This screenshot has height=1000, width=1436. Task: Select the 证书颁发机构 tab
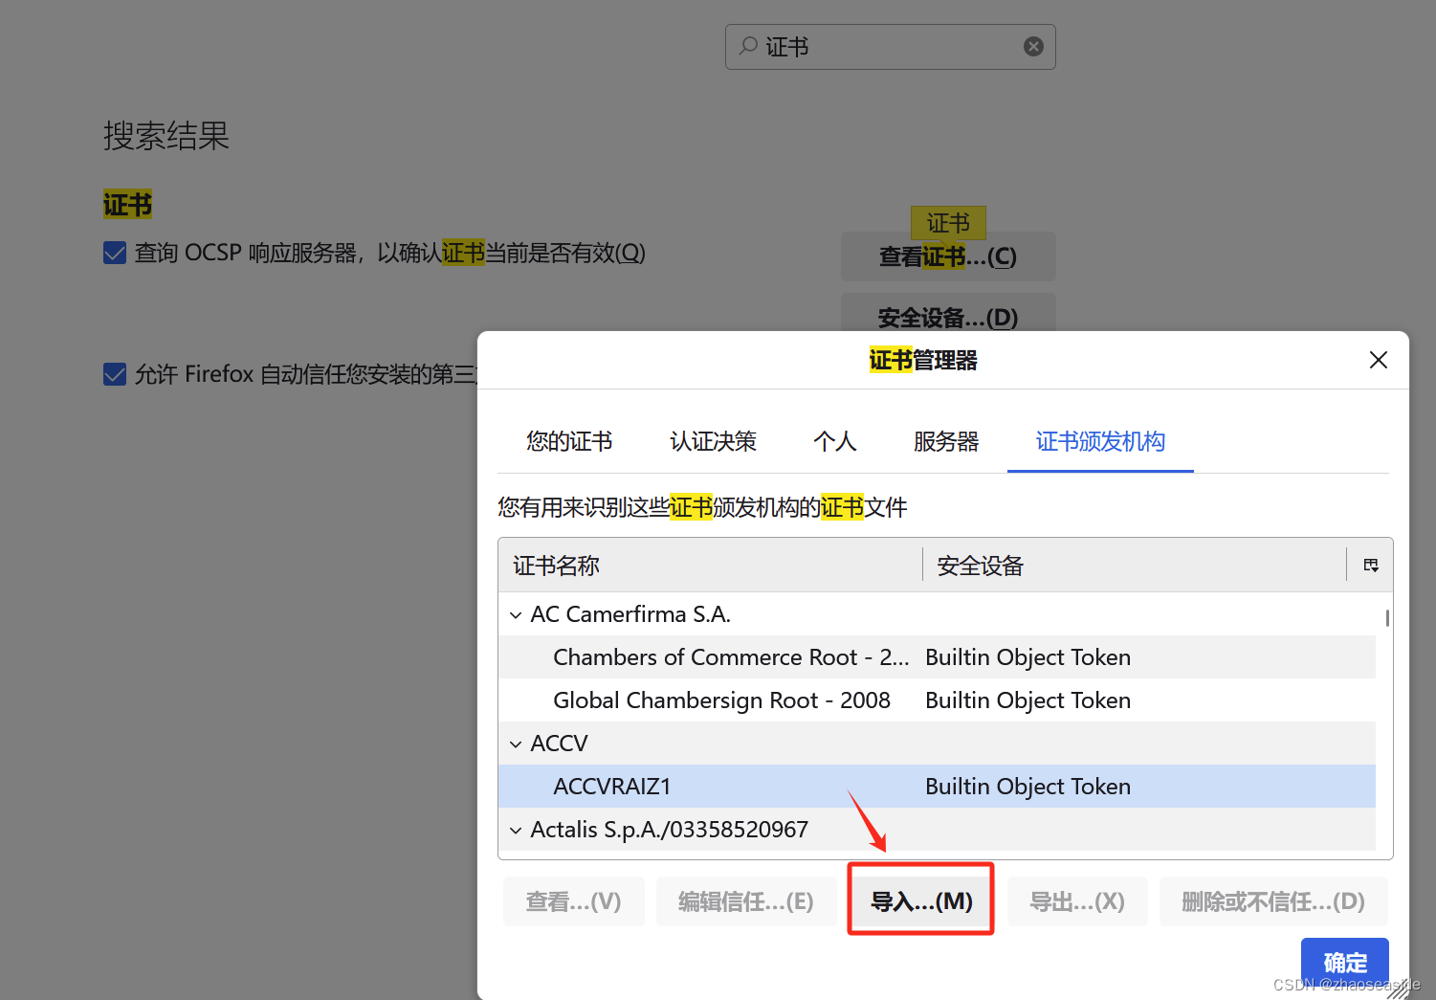tap(1100, 441)
